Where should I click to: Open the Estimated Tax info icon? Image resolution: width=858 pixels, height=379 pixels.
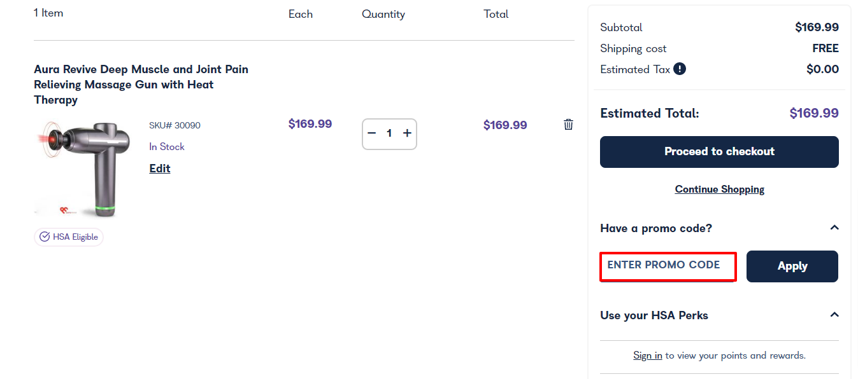[x=680, y=69]
